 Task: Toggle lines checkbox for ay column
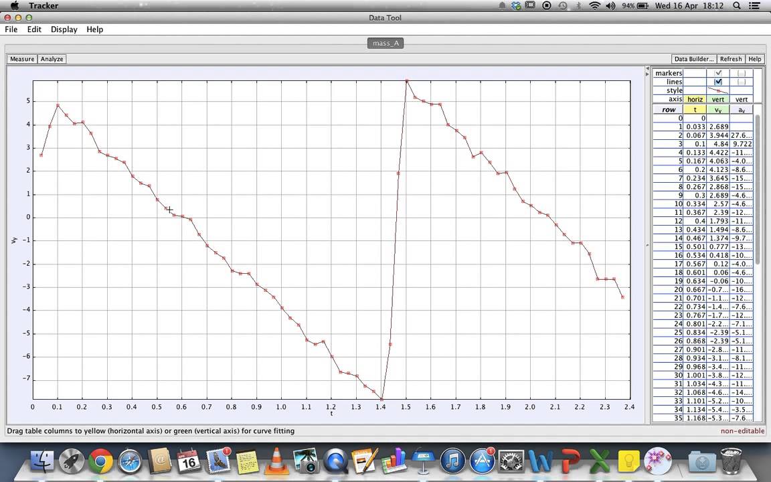click(742, 82)
